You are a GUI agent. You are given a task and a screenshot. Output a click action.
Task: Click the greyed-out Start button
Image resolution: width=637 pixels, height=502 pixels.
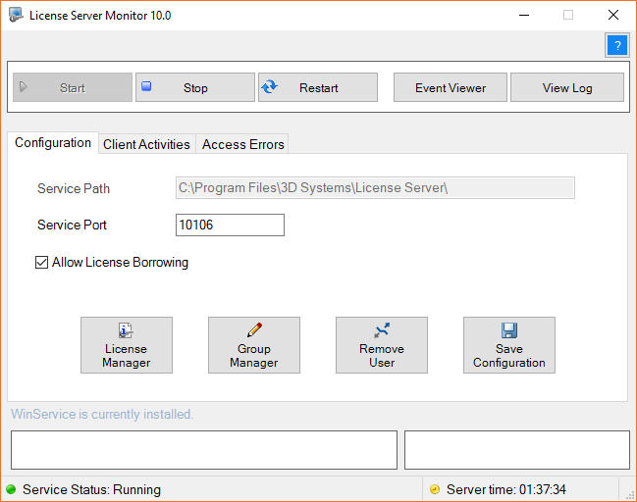72,87
